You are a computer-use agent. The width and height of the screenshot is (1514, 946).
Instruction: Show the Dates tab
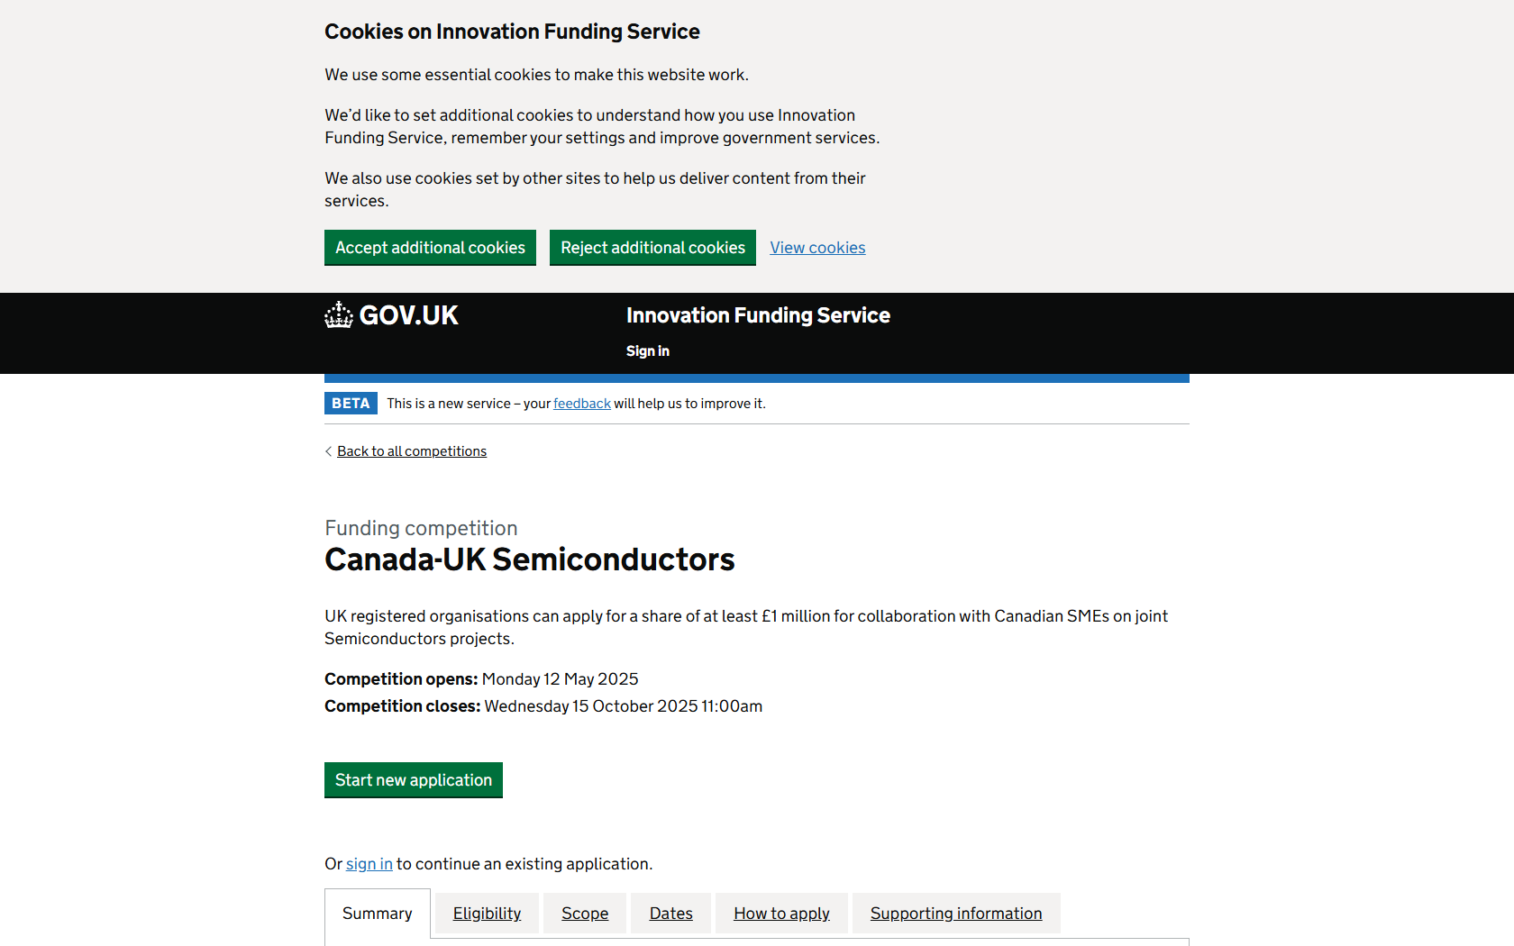click(671, 914)
